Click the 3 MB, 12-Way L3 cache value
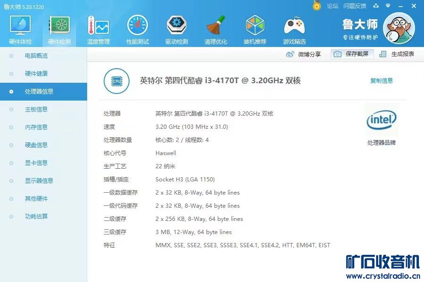 pos(194,232)
